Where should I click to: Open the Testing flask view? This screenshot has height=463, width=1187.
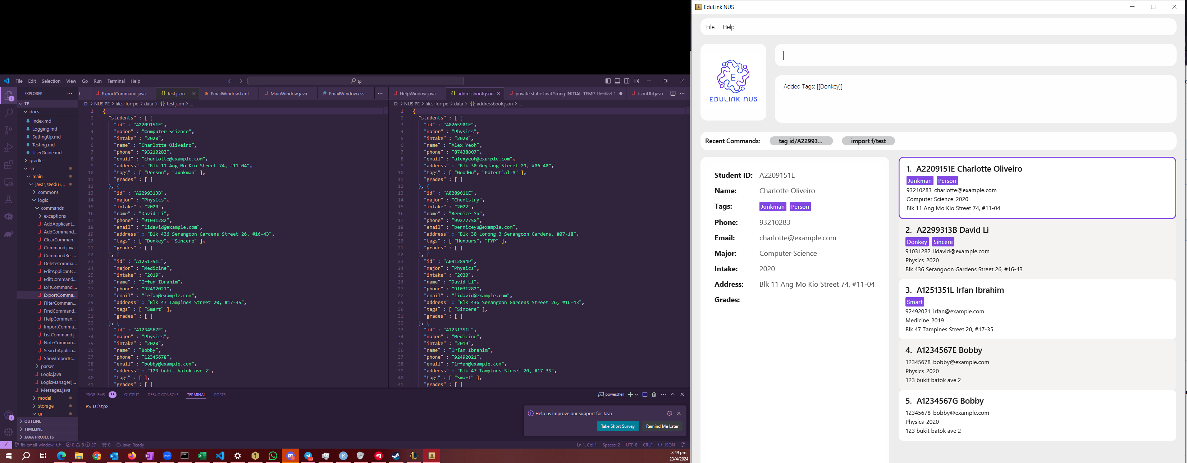point(8,200)
